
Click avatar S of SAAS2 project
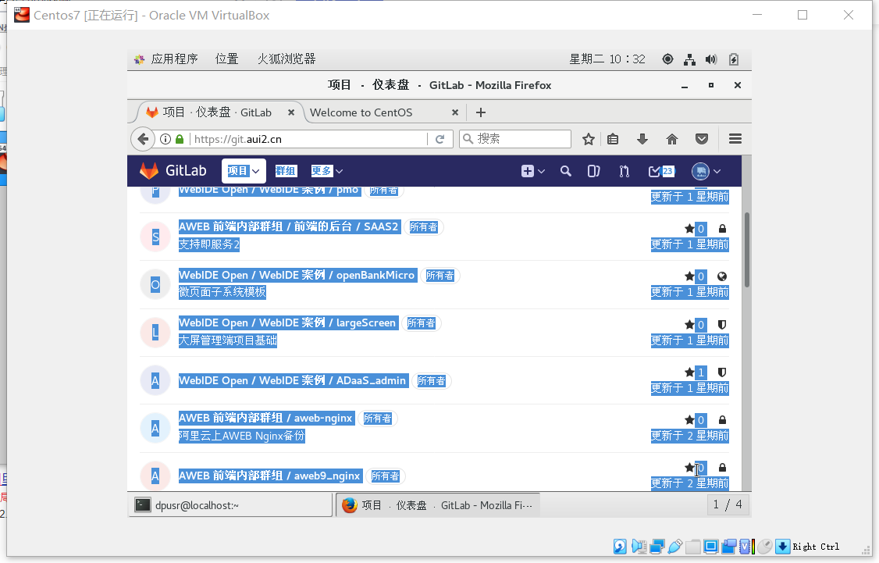click(155, 237)
